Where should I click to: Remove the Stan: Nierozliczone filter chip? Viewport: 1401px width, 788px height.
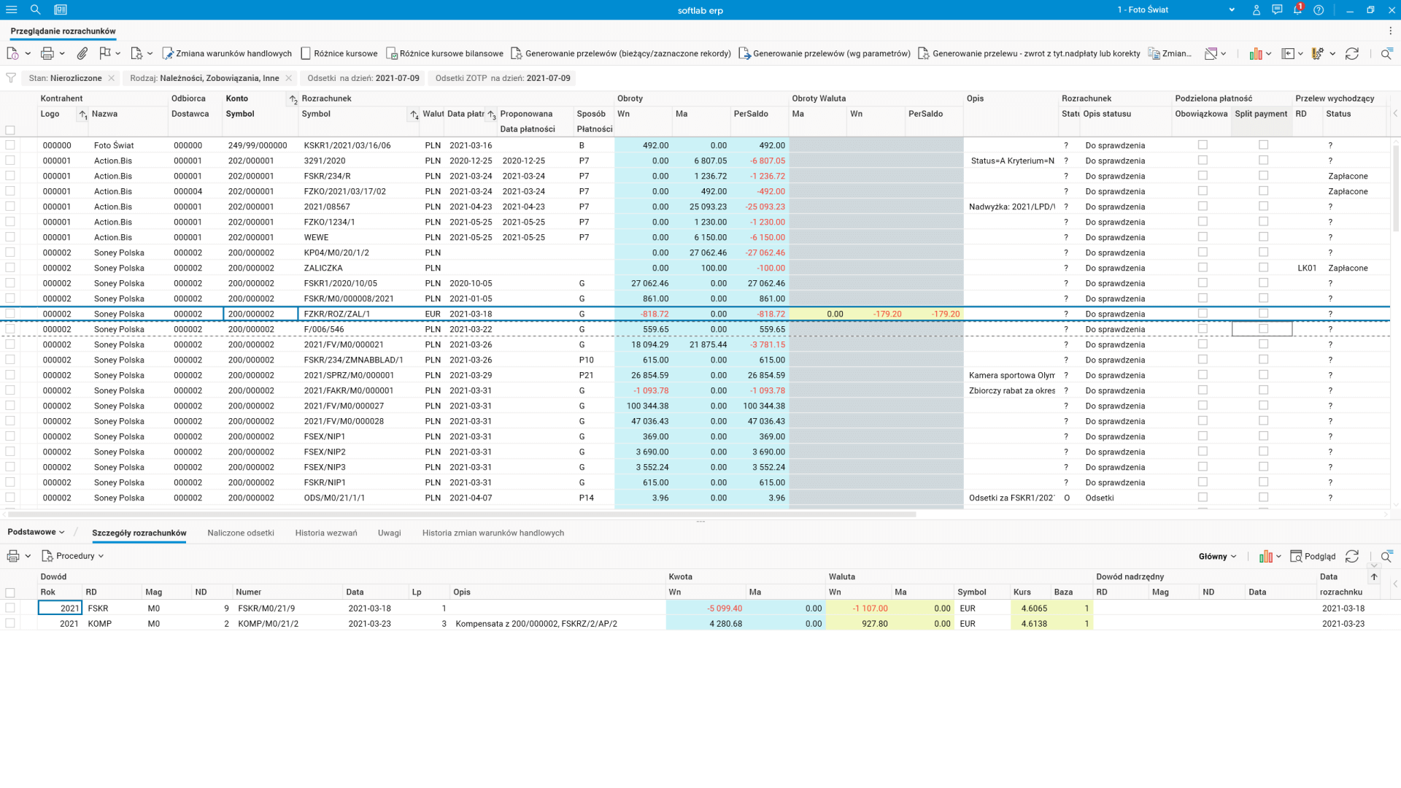(x=111, y=78)
